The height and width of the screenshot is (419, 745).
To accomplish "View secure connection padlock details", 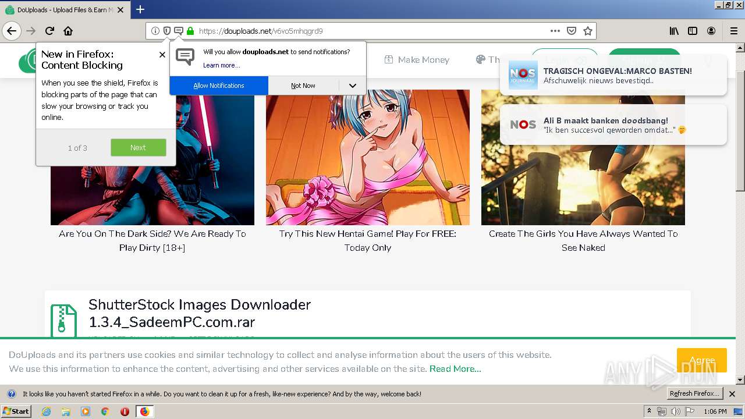I will click(190, 31).
